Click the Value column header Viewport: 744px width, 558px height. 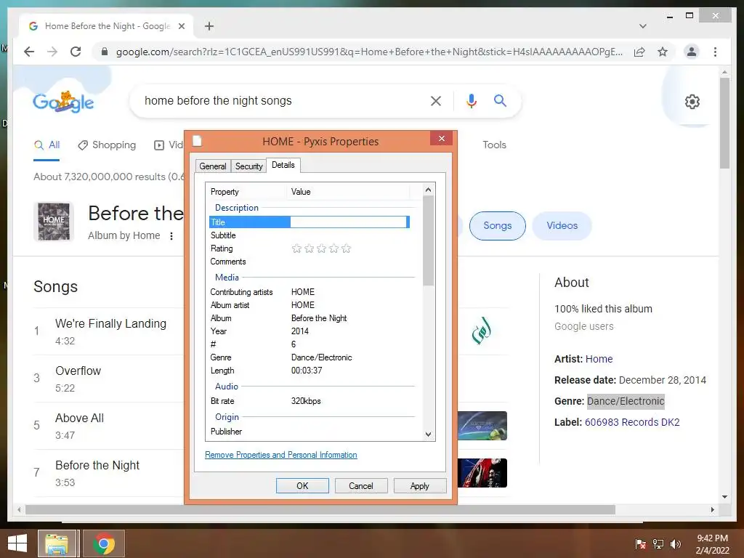click(348, 192)
